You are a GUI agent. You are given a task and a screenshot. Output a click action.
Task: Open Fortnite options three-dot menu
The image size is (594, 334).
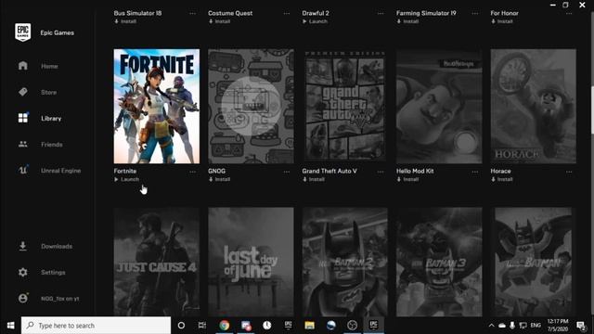click(192, 172)
